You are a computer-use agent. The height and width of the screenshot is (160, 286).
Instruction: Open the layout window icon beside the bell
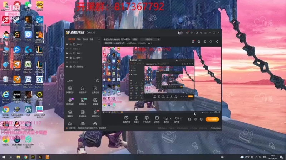click(x=205, y=41)
